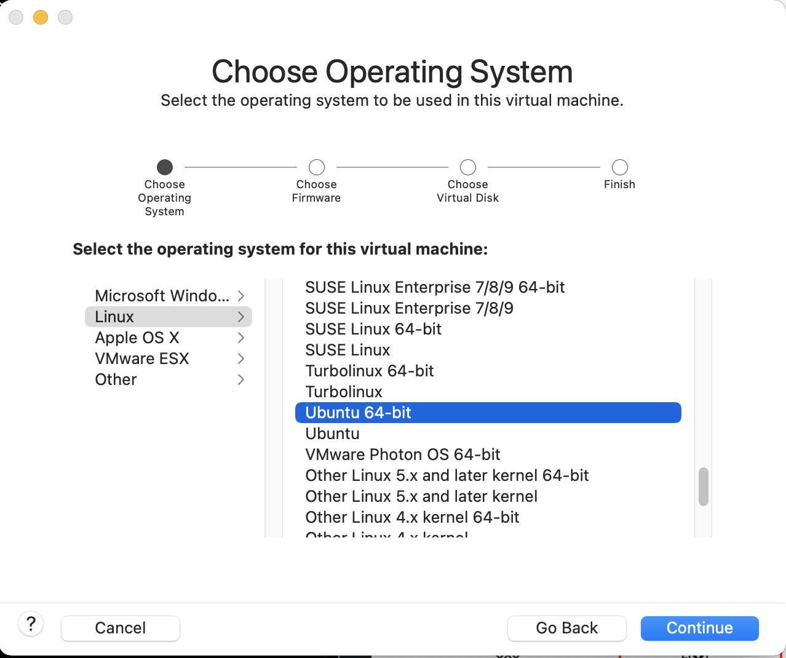Click the OS list scrollbar thumb
Viewport: 786px width, 658px height.
click(x=704, y=487)
